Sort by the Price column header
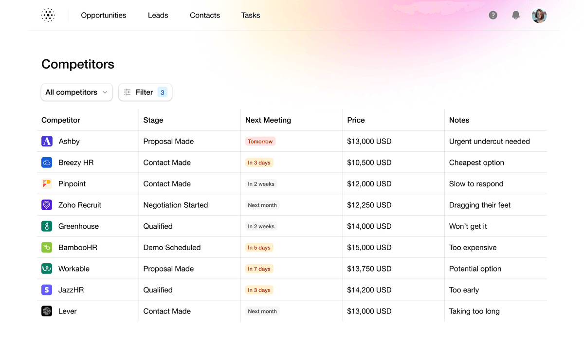Screen dimensions: 584x345 [356, 120]
